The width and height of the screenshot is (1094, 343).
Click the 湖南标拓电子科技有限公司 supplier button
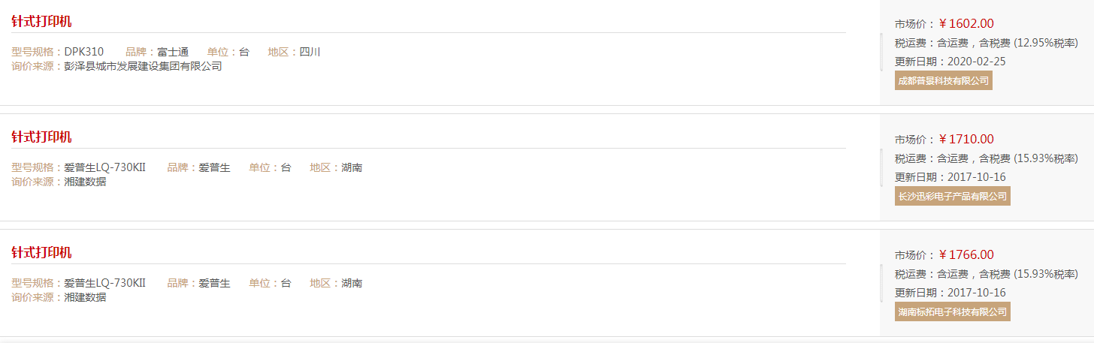click(953, 311)
